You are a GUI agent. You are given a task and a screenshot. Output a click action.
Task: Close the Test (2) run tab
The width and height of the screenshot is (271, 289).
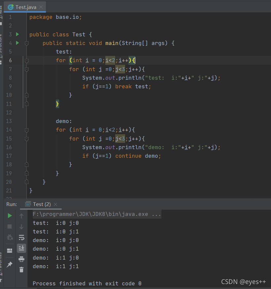(55, 204)
